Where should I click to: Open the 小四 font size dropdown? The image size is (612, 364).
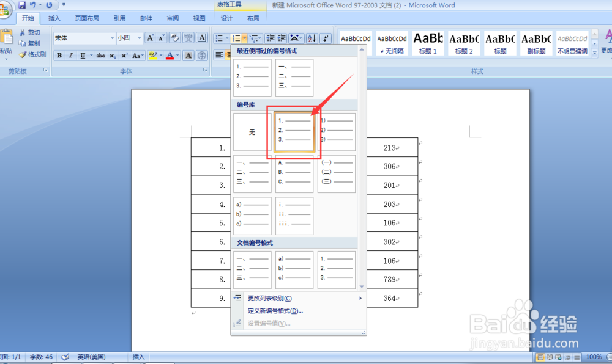(140, 38)
